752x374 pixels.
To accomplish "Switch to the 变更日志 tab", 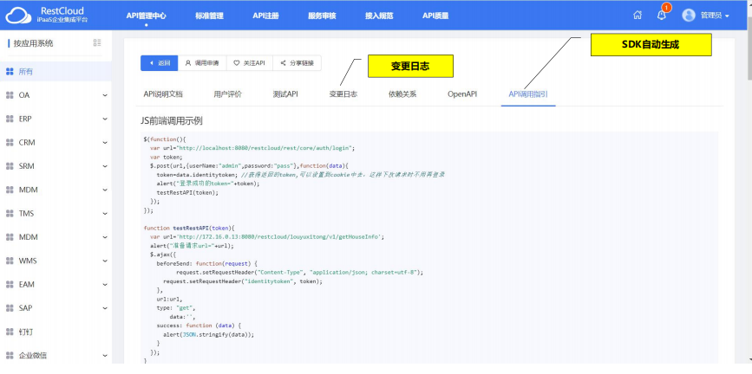I will pos(343,93).
